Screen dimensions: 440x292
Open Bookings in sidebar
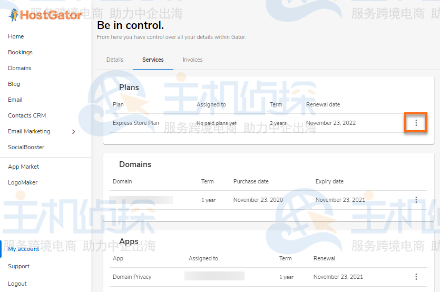20,52
